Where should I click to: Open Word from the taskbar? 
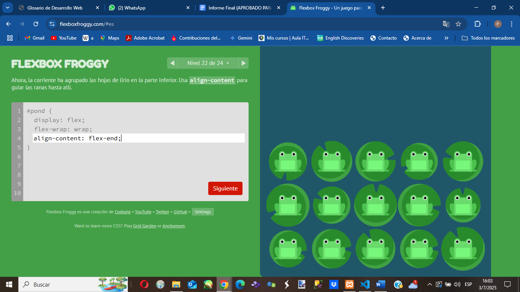pyautogui.click(x=381, y=284)
